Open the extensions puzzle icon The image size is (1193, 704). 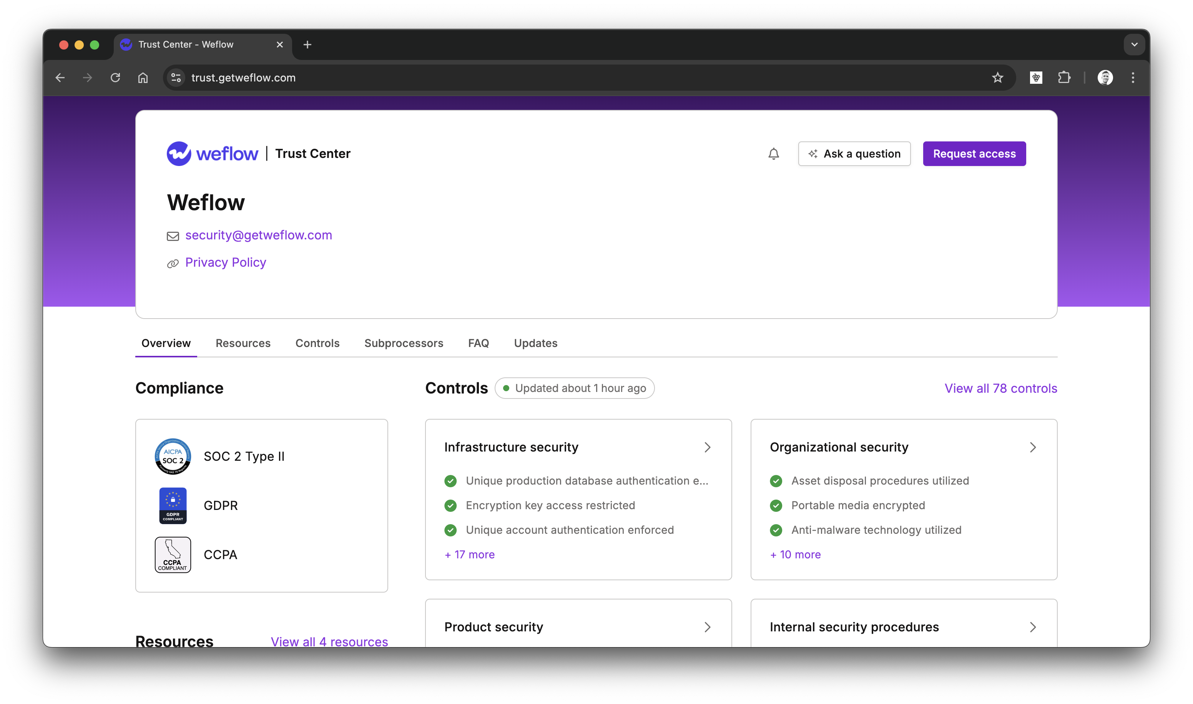[1064, 77]
